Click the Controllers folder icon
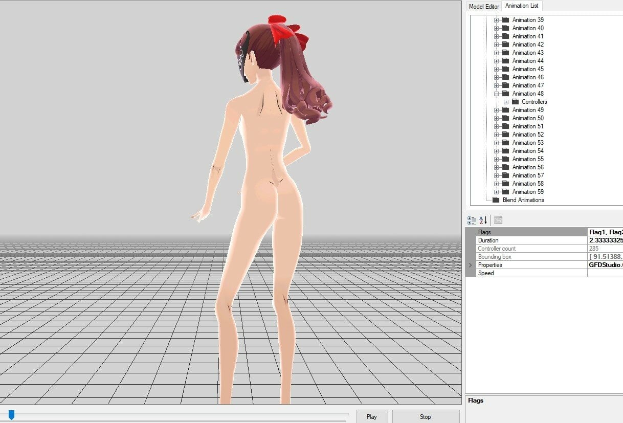Screen dimensions: 623x423 515,102
